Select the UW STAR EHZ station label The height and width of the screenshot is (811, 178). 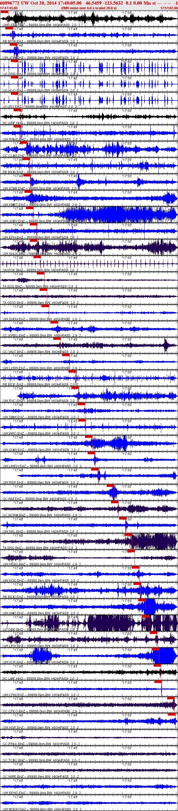tap(41, 188)
